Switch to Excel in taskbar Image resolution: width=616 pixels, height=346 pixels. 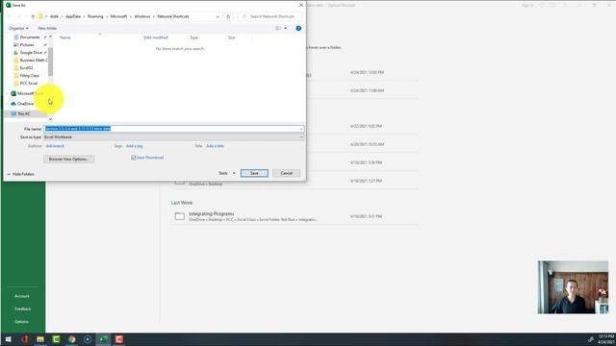point(103,339)
